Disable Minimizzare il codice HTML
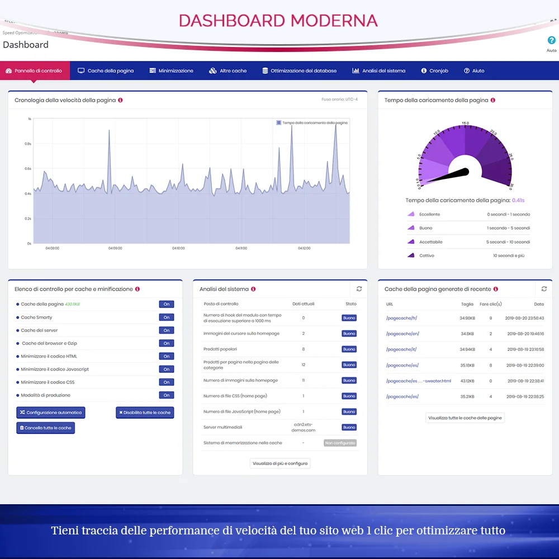 coord(168,356)
